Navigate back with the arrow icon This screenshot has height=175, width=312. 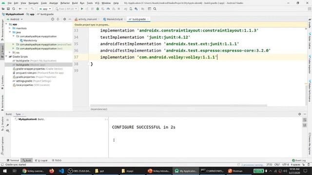20,9
